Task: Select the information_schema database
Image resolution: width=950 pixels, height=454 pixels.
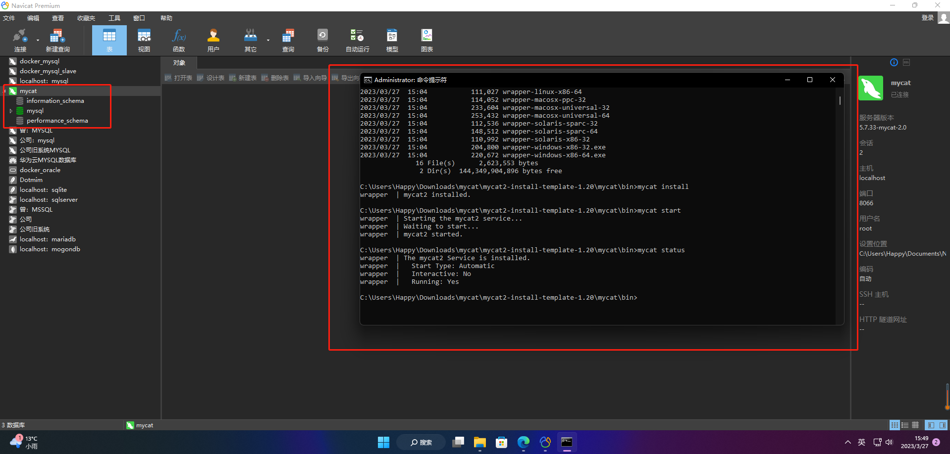Action: click(55, 101)
